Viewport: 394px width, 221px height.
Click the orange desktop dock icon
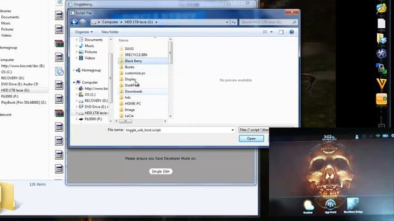tap(382, 99)
